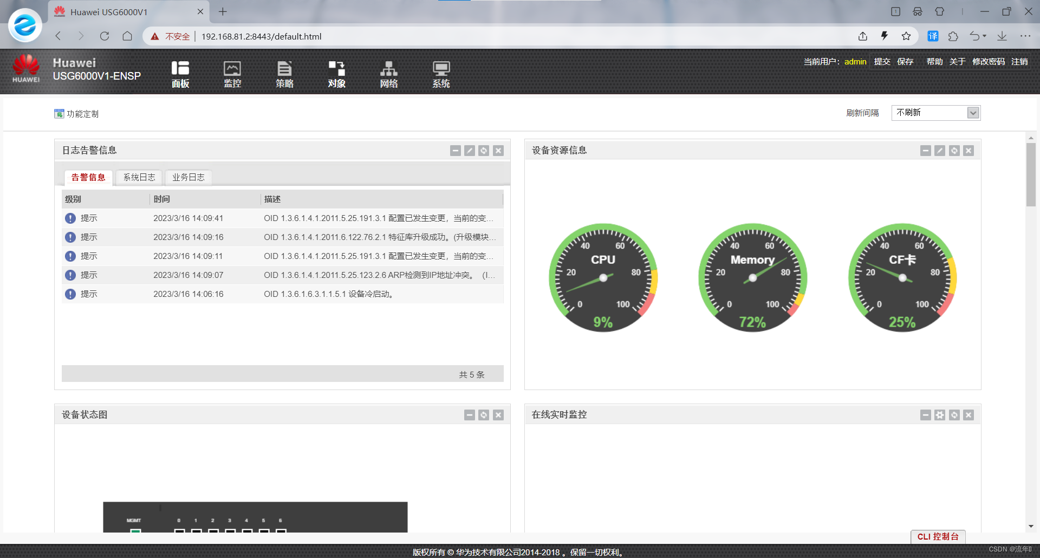The width and height of the screenshot is (1040, 558).
Task: Open the browser more-options menu
Action: (x=1025, y=36)
